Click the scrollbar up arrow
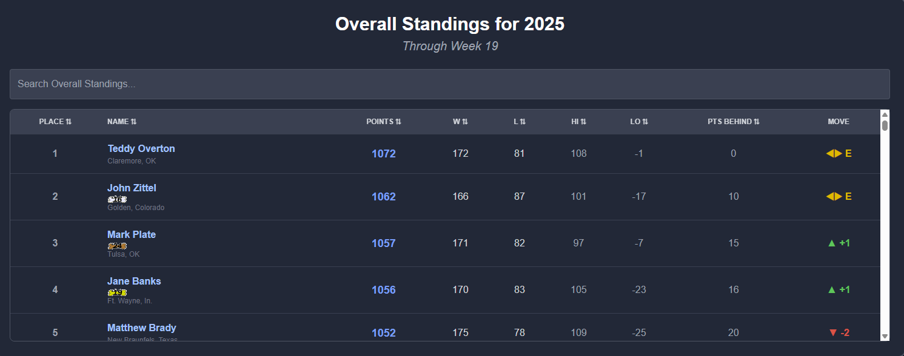This screenshot has width=904, height=356. (885, 114)
